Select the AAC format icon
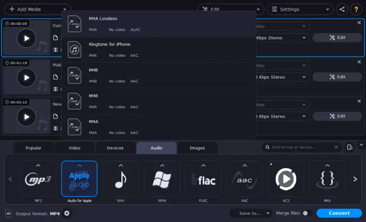The image size is (366, 222). (x=245, y=179)
